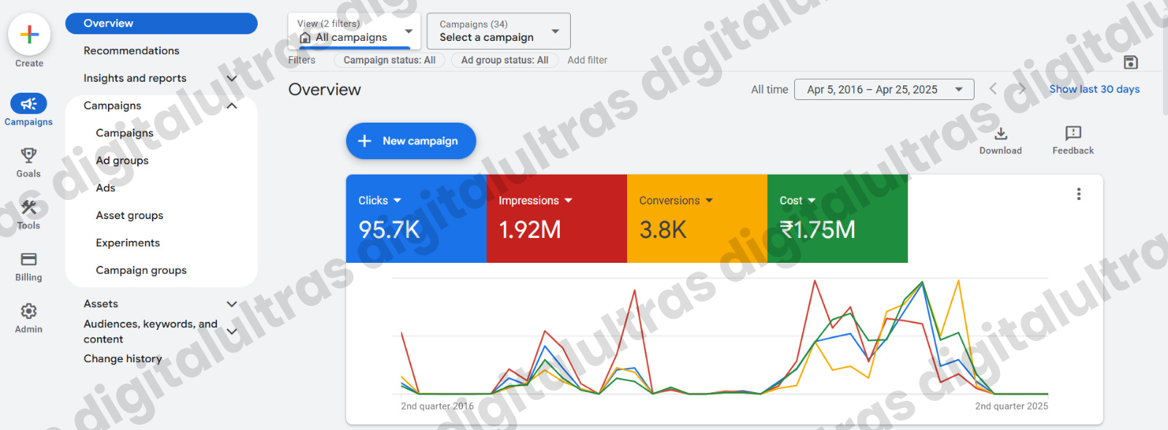The image size is (1168, 430).
Task: Open Ads in sidebar
Action: coord(106,188)
